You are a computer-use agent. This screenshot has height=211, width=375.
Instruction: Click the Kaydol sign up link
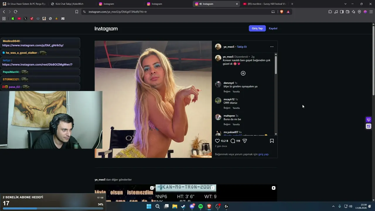click(x=273, y=28)
